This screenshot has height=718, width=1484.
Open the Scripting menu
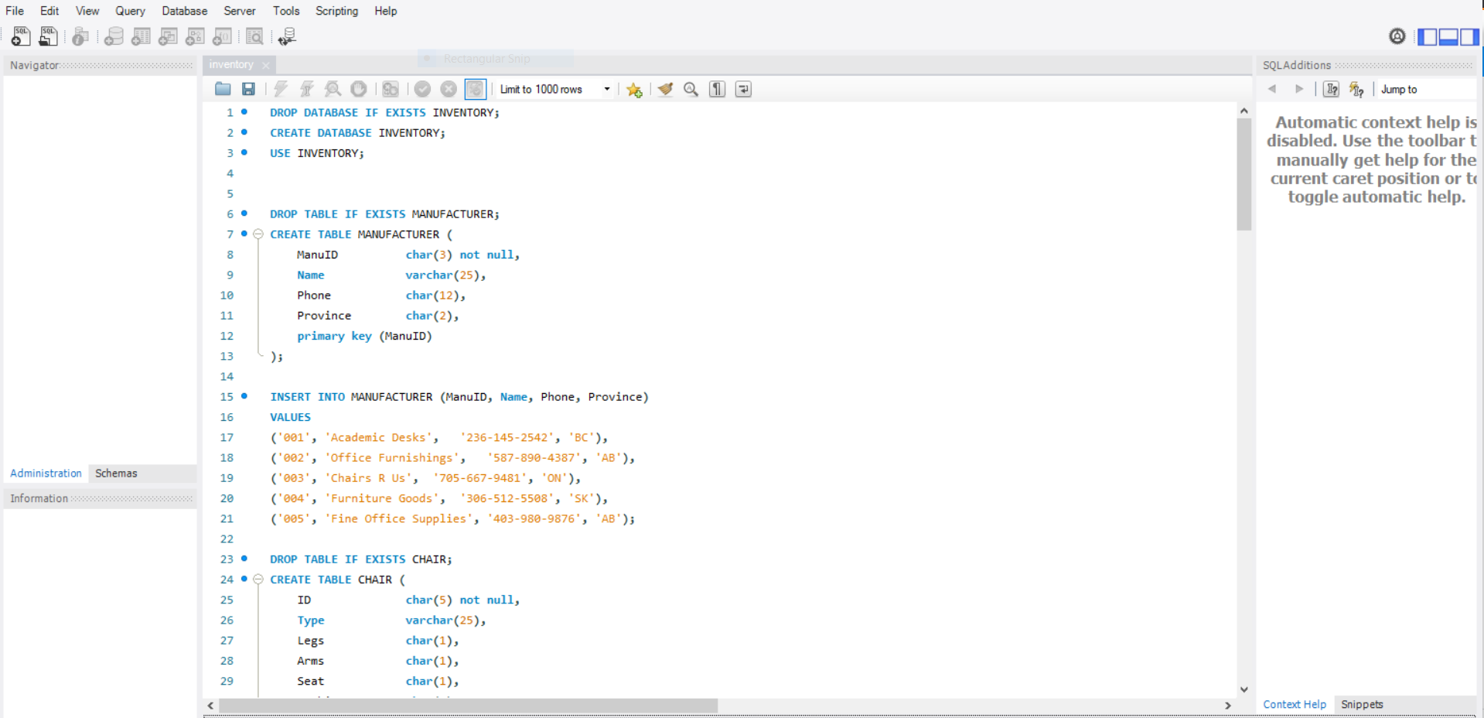pos(336,11)
